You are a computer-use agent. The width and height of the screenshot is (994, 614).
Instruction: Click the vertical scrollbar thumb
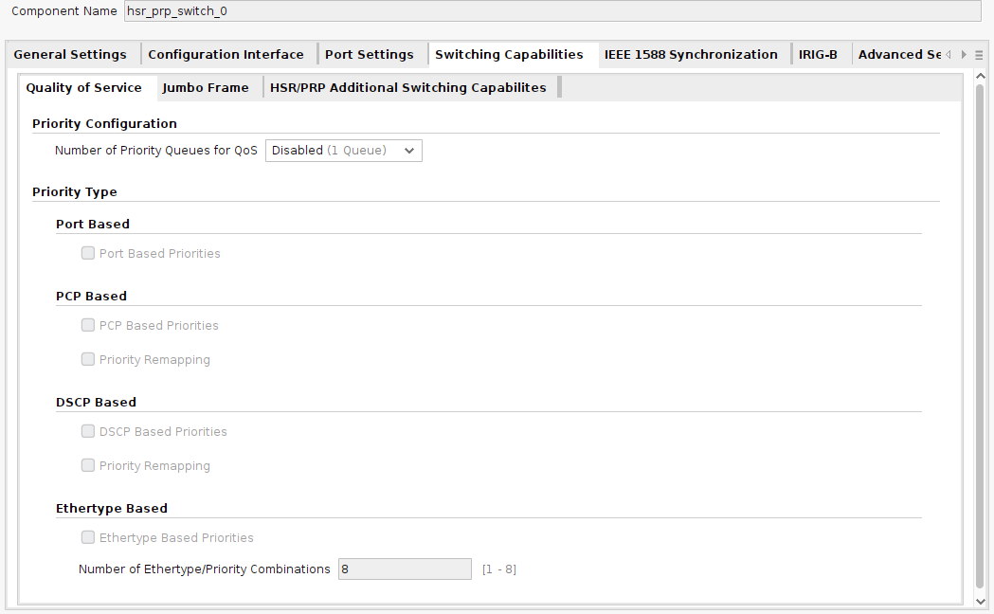point(980,337)
